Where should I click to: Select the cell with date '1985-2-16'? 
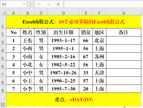coord(63,56)
